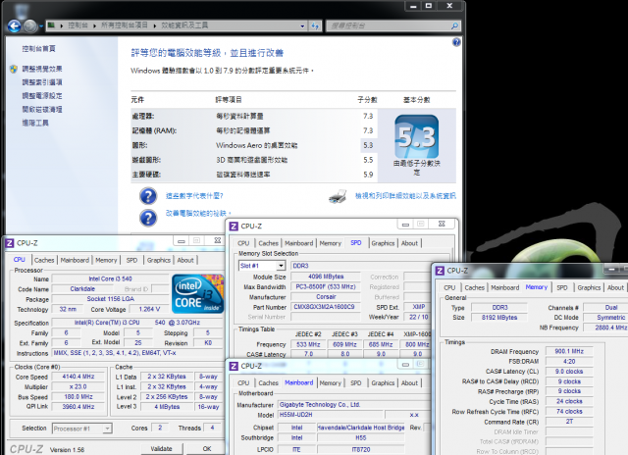Select Memory tab in the SPD window
Viewport: 628px width, 455px height.
click(331, 243)
